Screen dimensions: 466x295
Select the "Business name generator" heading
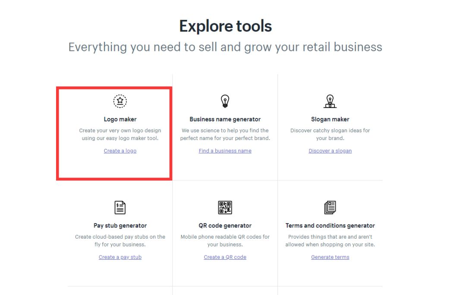point(225,119)
